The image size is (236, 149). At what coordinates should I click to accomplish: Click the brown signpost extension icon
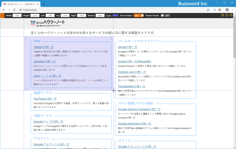click(220, 10)
